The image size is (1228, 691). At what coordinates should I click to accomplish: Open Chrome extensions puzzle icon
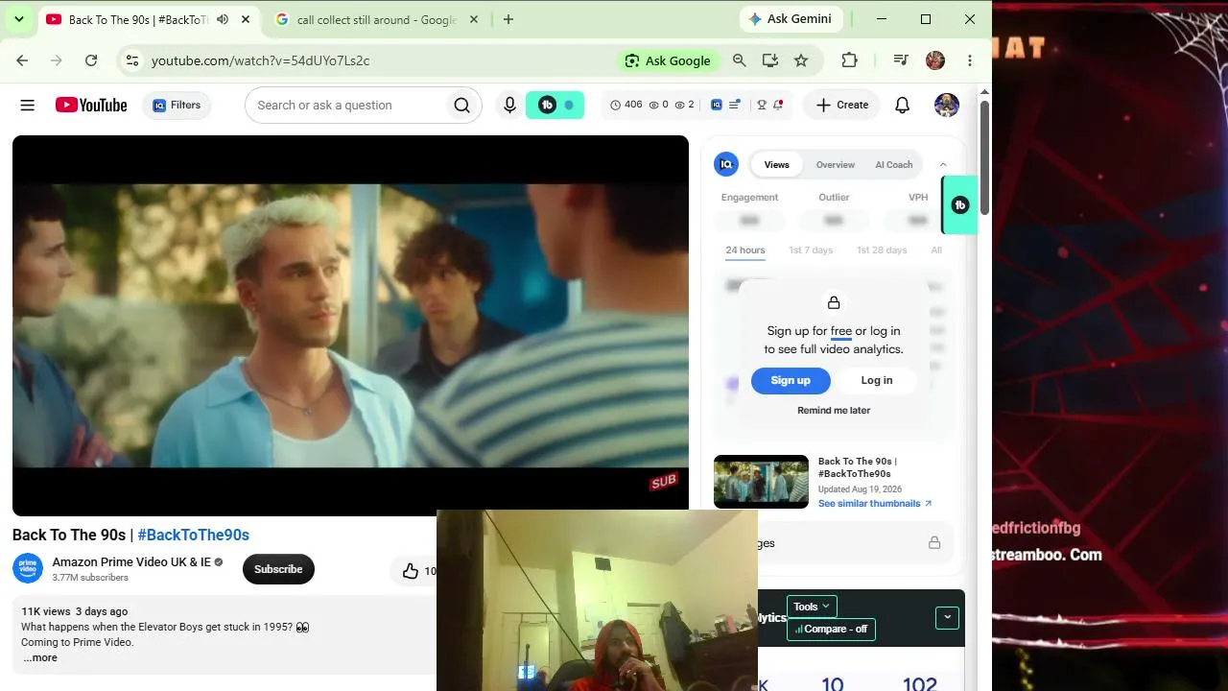pos(849,60)
